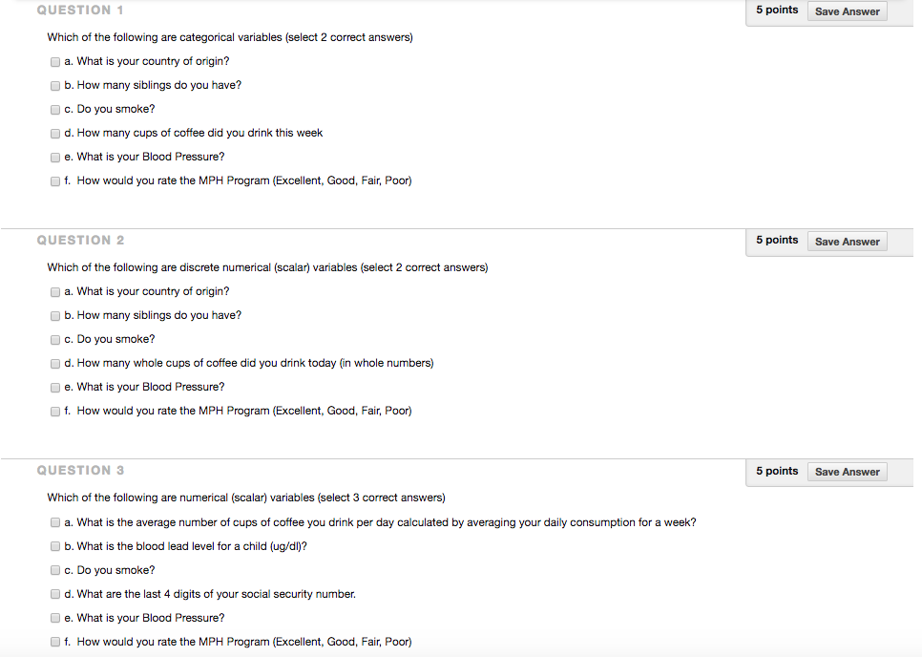
Task: Save Answer for Question 3
Action: coord(847,471)
